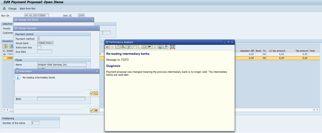Screen dimensions: 322x133
Task: Click the House bank COBDE field
Action: coord(41,43)
